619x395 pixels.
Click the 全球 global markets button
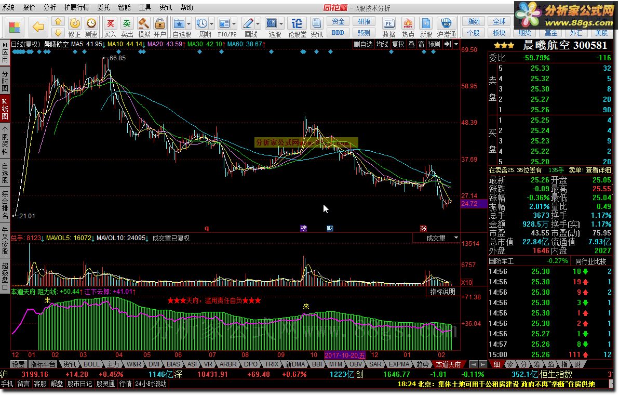click(499, 21)
